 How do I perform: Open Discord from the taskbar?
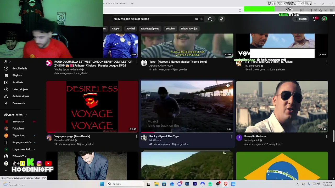[x=179, y=184]
